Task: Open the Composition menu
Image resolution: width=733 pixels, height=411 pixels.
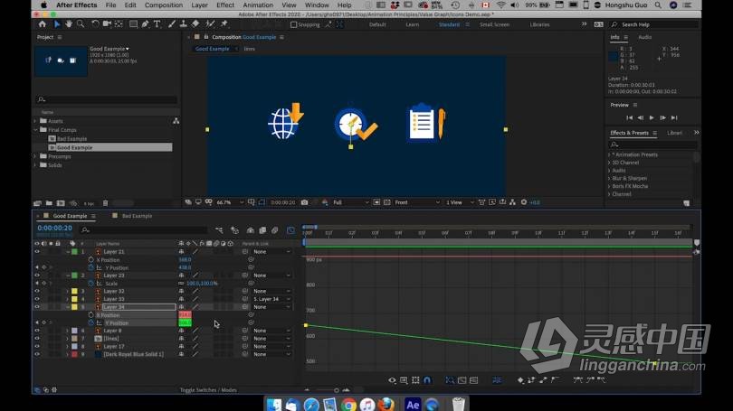Action: pyautogui.click(x=164, y=5)
